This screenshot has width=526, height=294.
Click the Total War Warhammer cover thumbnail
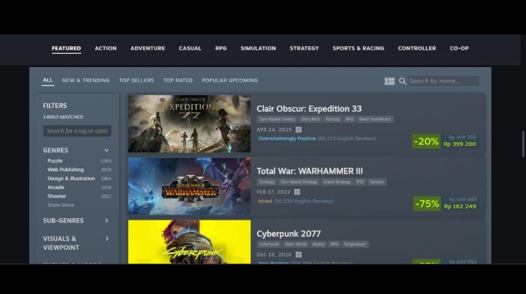coord(189,186)
